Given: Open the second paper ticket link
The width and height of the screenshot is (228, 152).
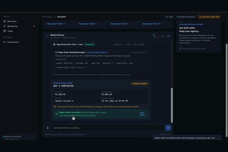Looking at the screenshot, I should pos(88,24).
